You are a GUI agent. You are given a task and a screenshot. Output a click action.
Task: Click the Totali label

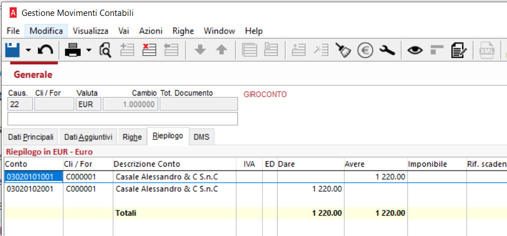point(126,213)
